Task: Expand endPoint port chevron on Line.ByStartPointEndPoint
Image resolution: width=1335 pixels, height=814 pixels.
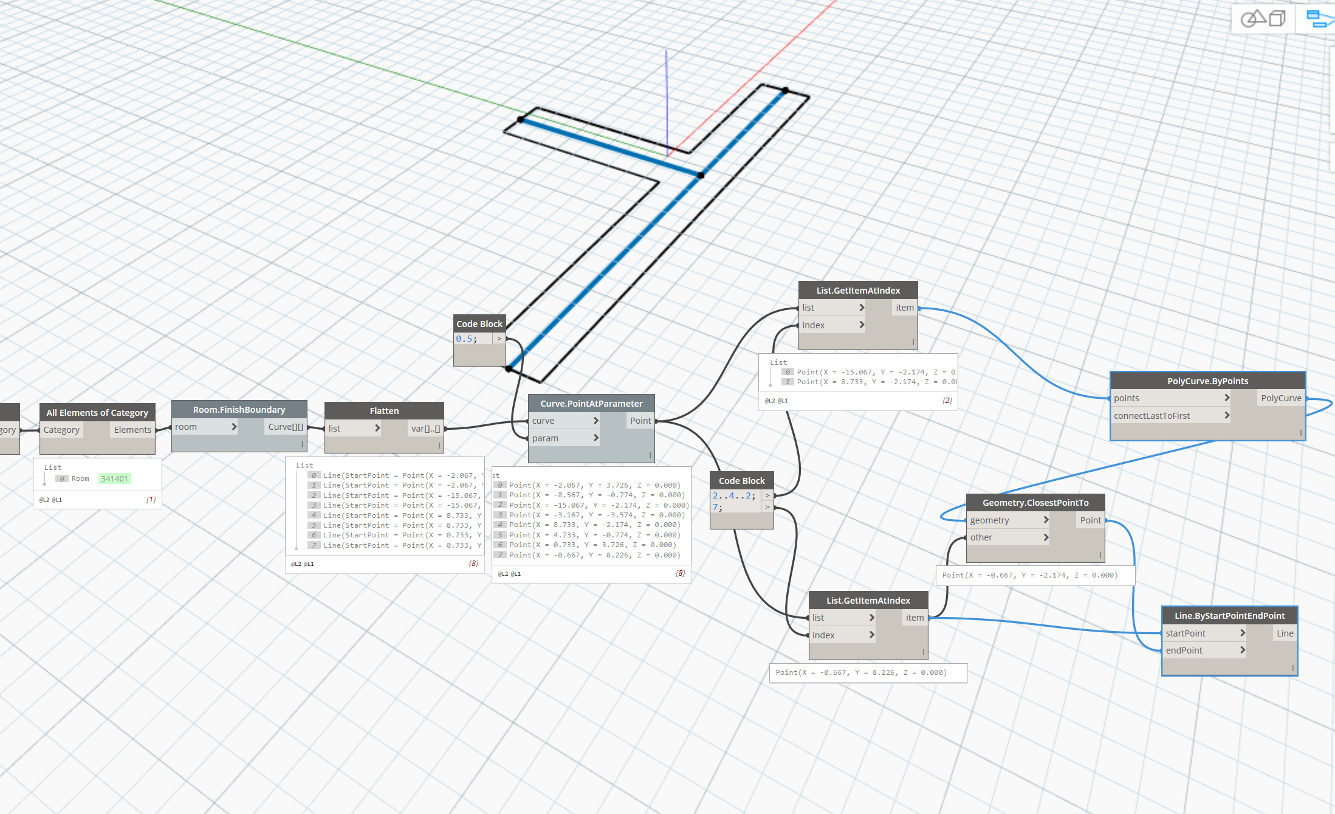Action: click(1242, 650)
